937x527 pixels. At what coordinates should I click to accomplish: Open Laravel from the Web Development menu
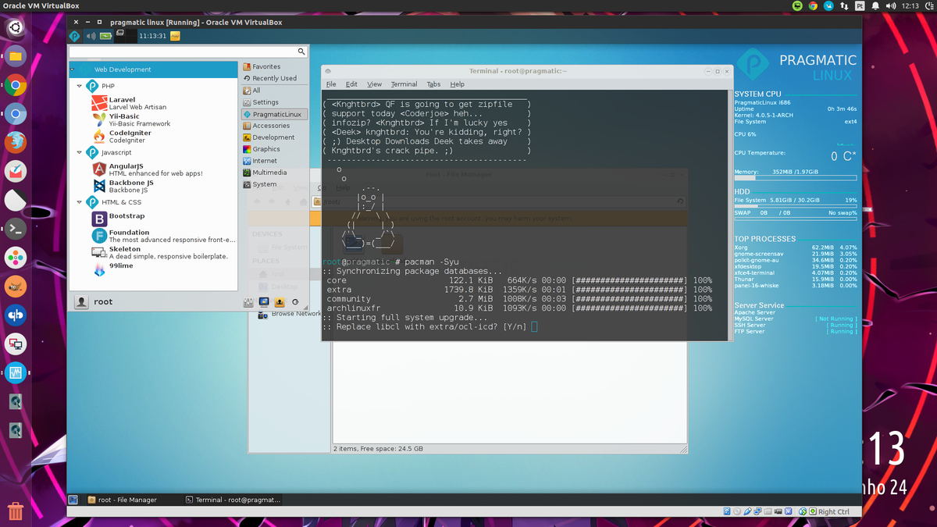point(129,103)
